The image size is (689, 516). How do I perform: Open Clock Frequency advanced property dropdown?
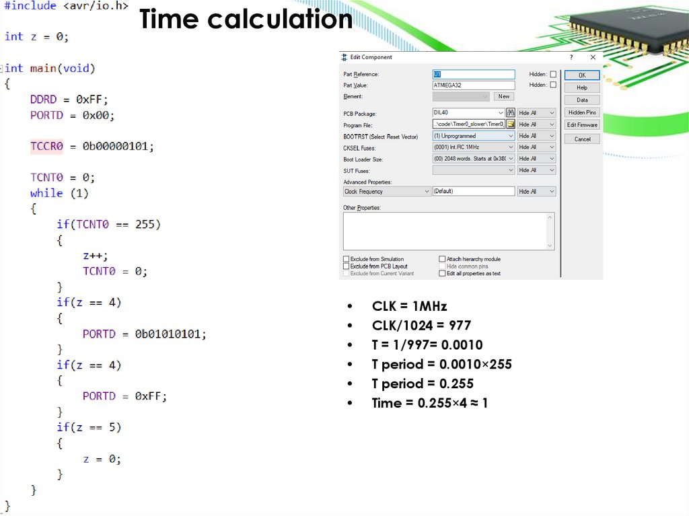(387, 192)
